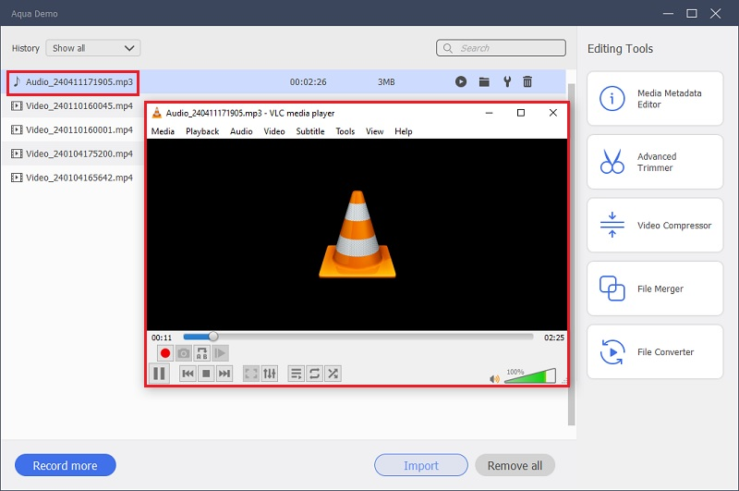Image resolution: width=739 pixels, height=491 pixels.
Task: Click the VLC seek bar handle
Action: [x=213, y=337]
